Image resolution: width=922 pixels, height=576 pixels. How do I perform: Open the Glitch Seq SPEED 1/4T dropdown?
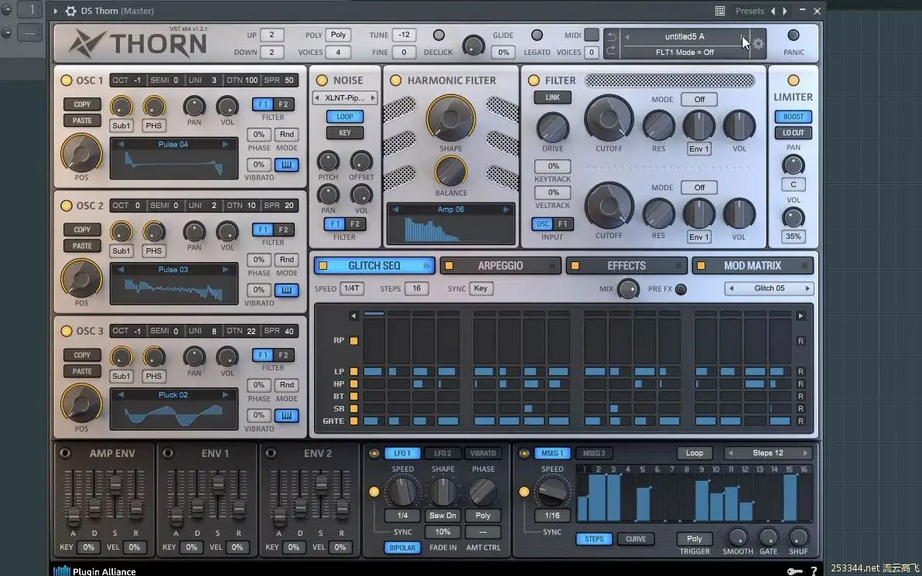point(352,288)
